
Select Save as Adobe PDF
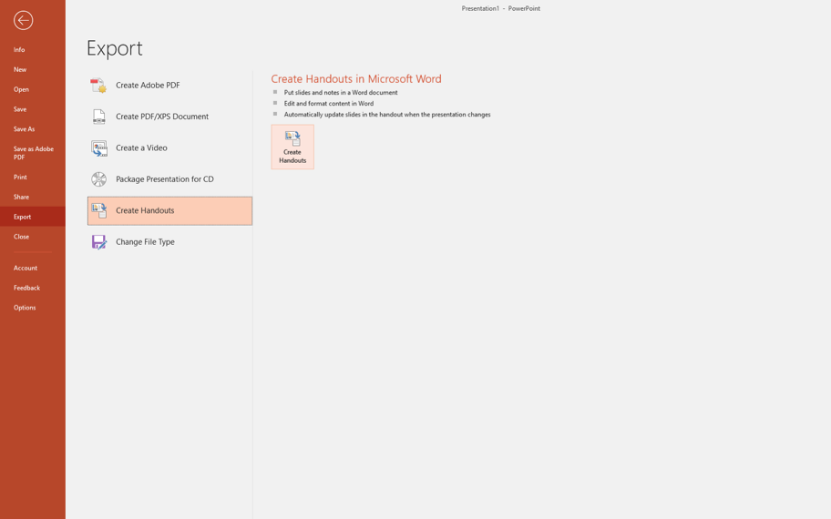[x=33, y=153]
